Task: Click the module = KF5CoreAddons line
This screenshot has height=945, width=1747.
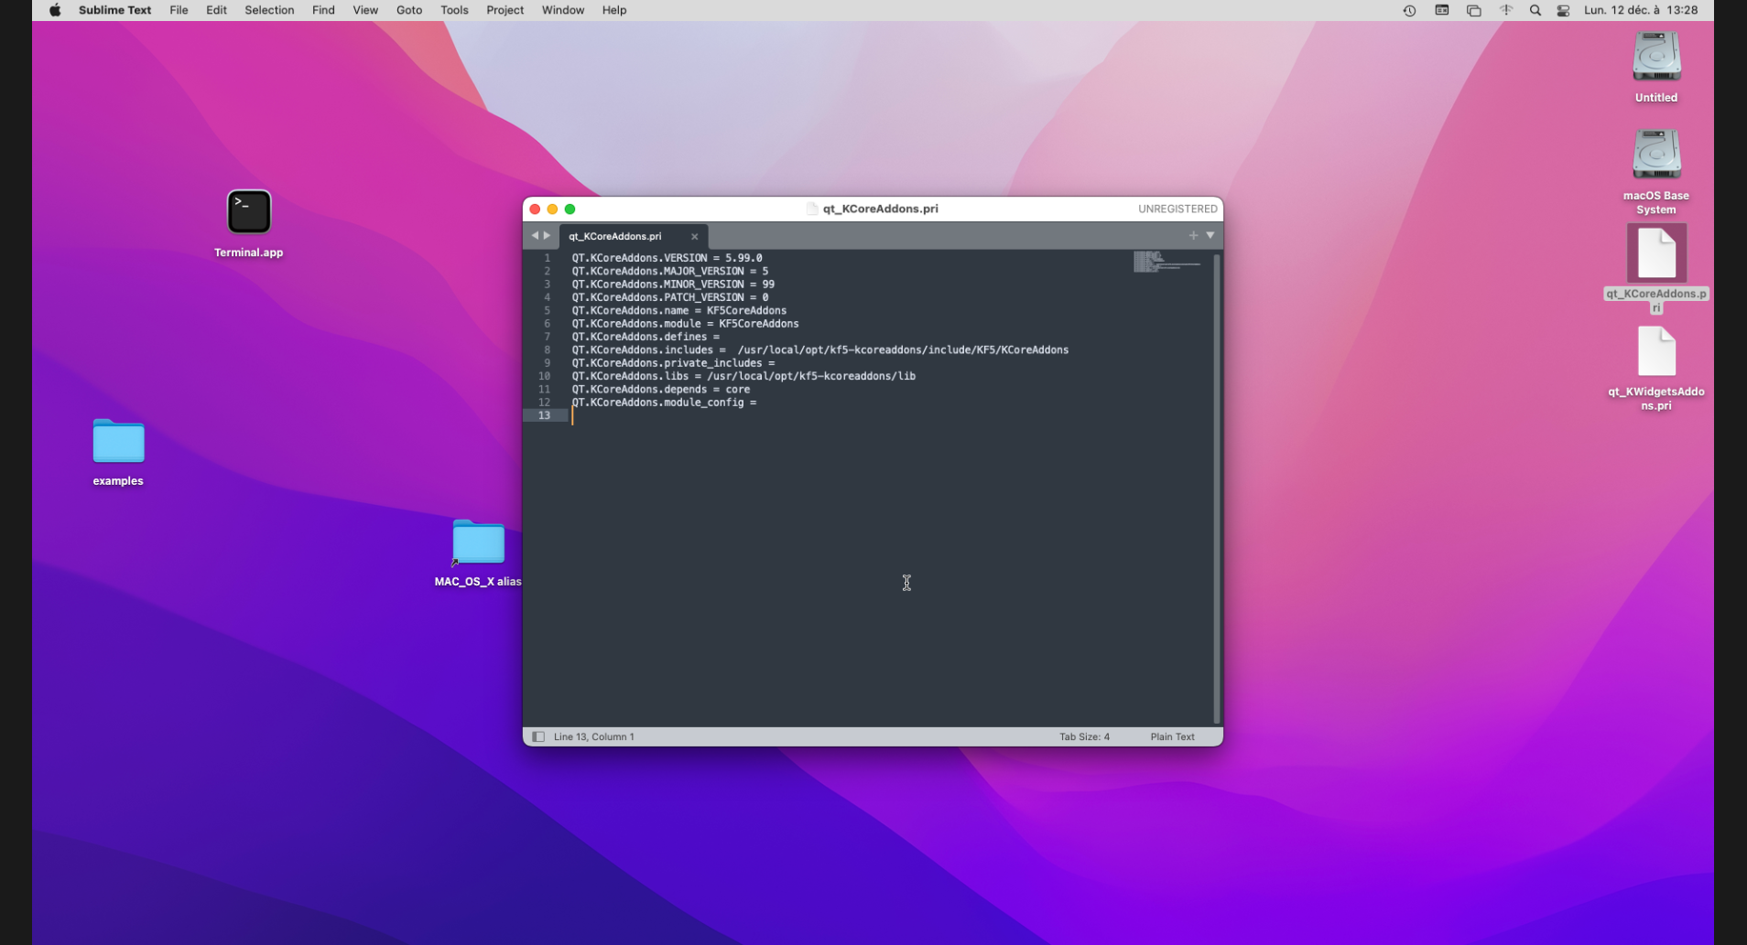Action: click(685, 324)
